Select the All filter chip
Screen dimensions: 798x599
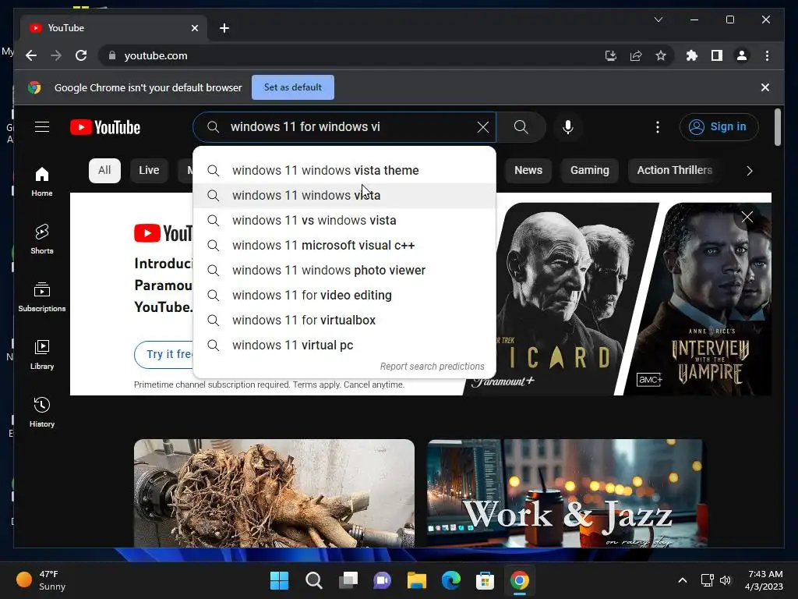click(104, 170)
